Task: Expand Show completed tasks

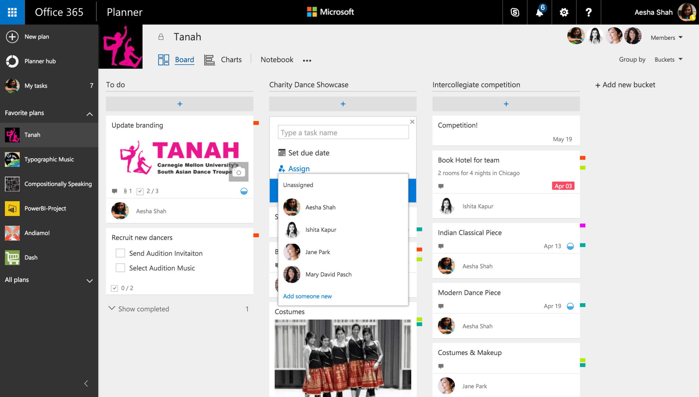Action: [143, 309]
